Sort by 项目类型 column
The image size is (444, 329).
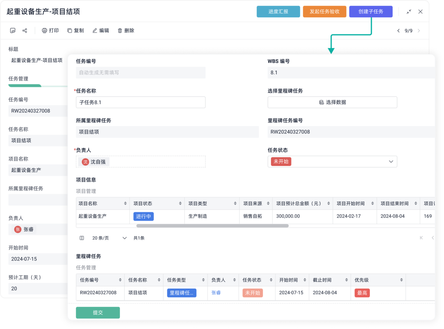point(235,204)
